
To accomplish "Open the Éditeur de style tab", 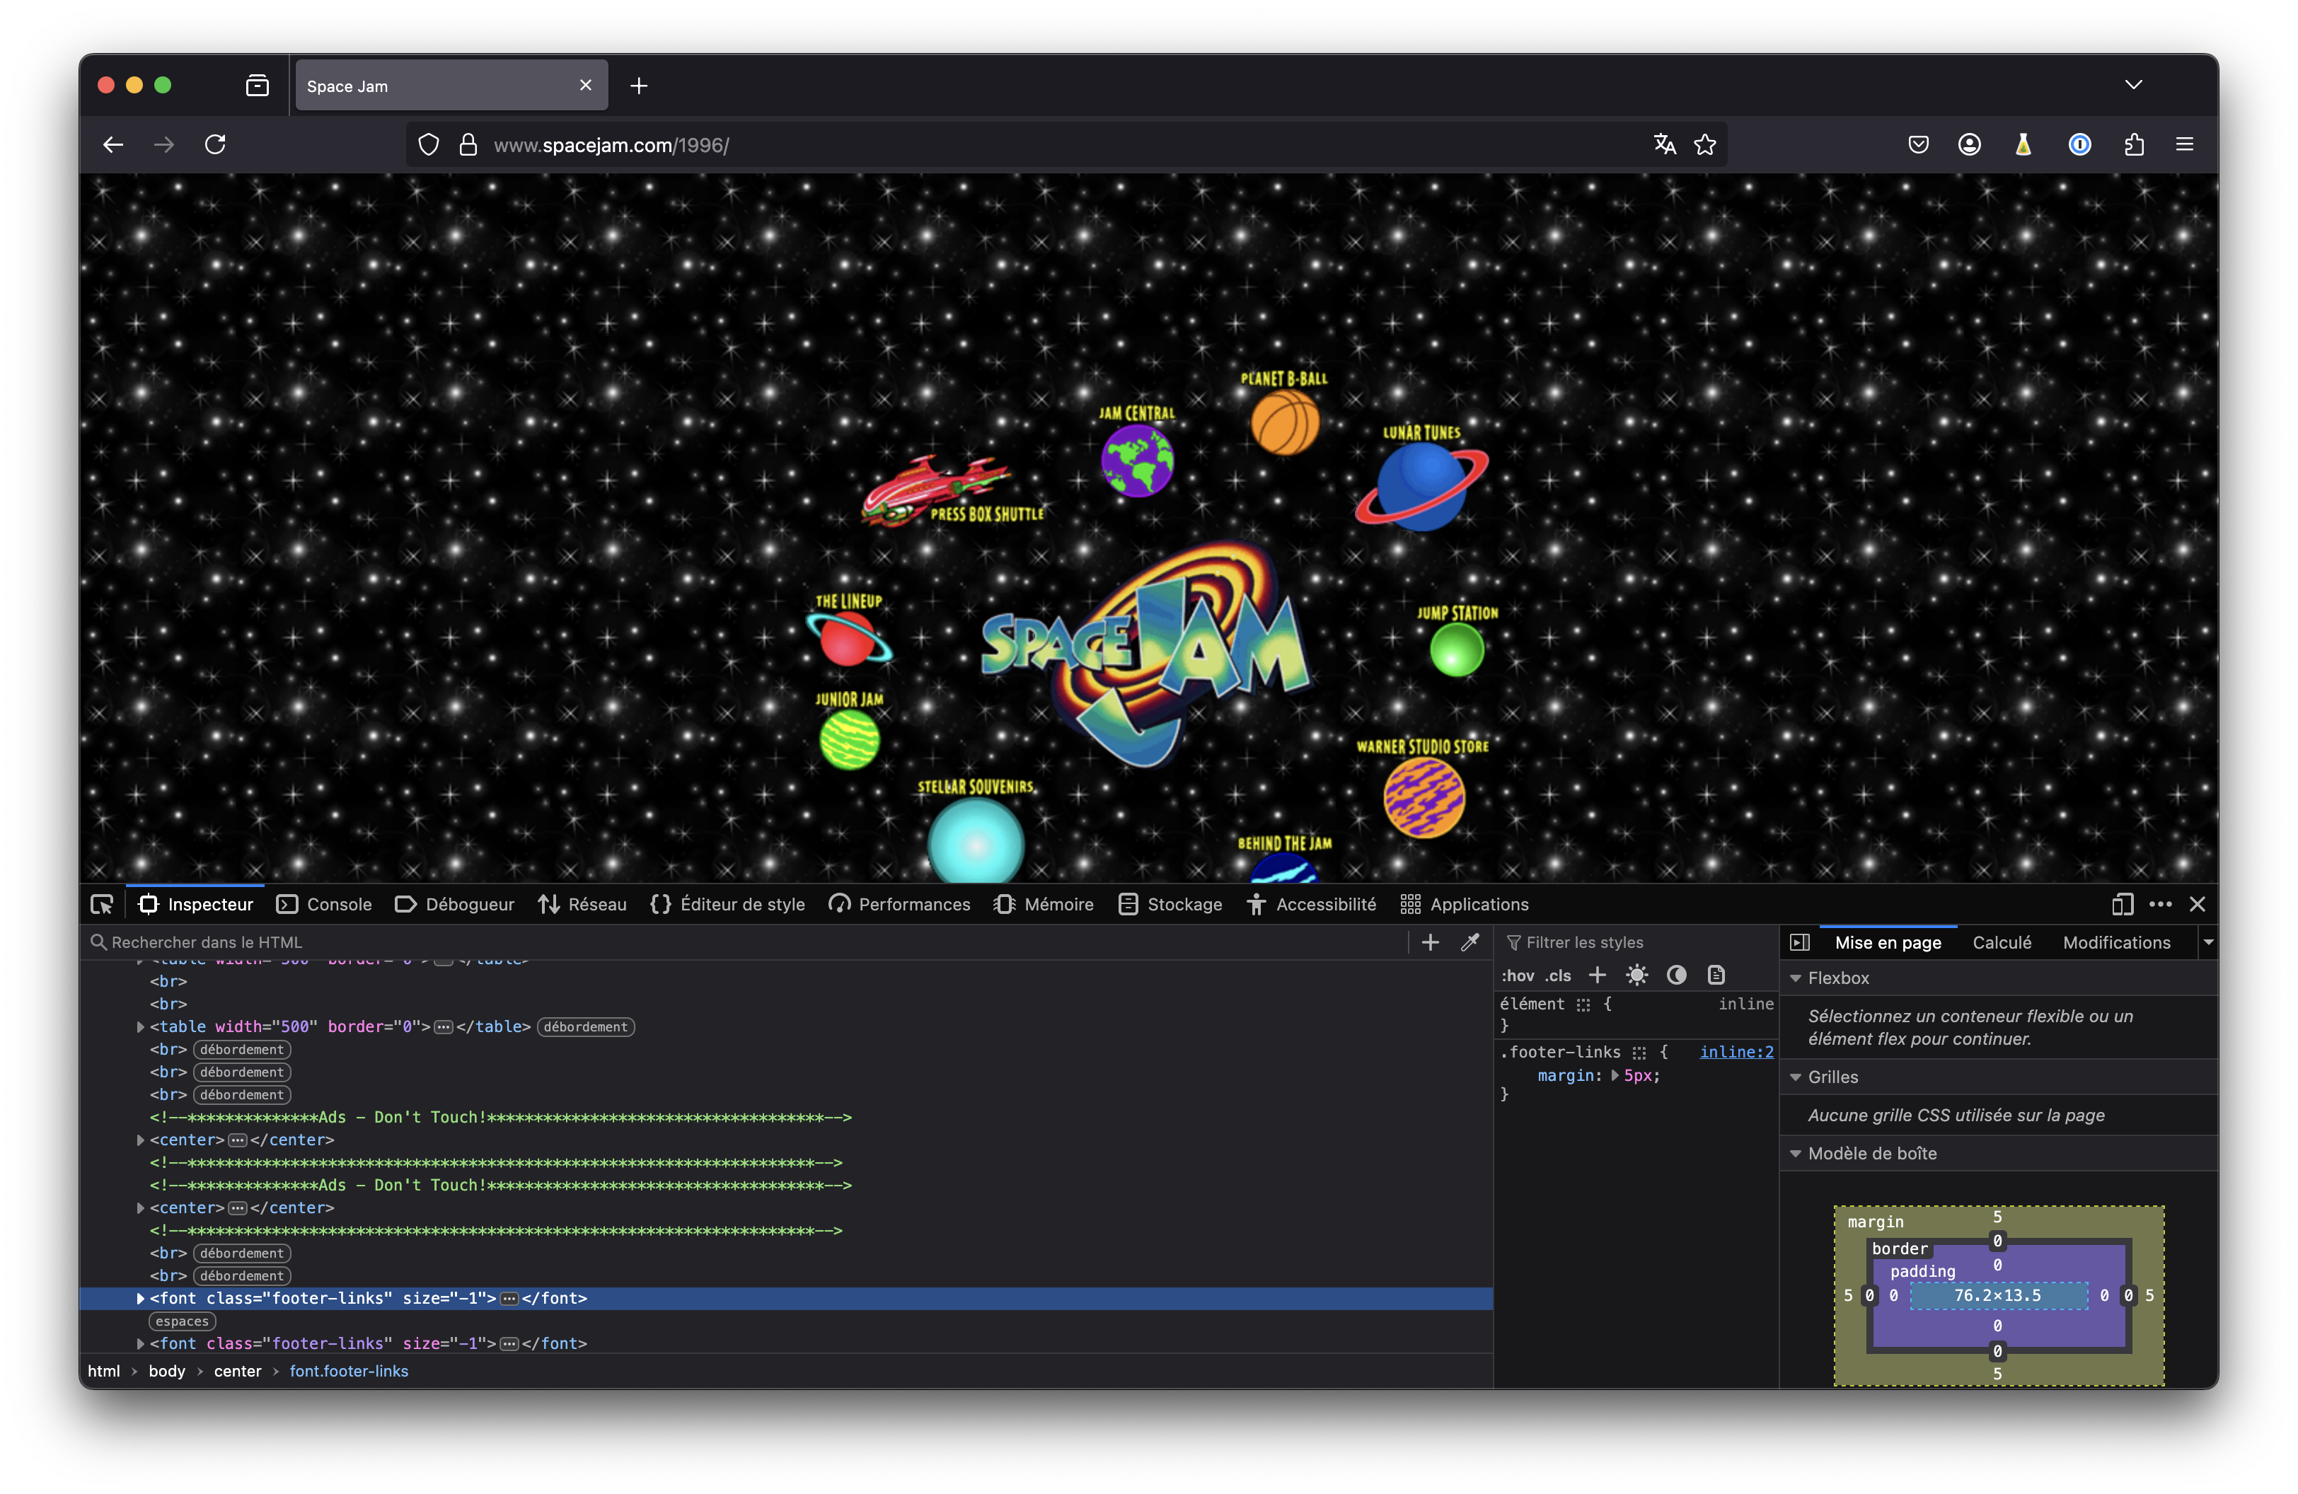I will (728, 904).
